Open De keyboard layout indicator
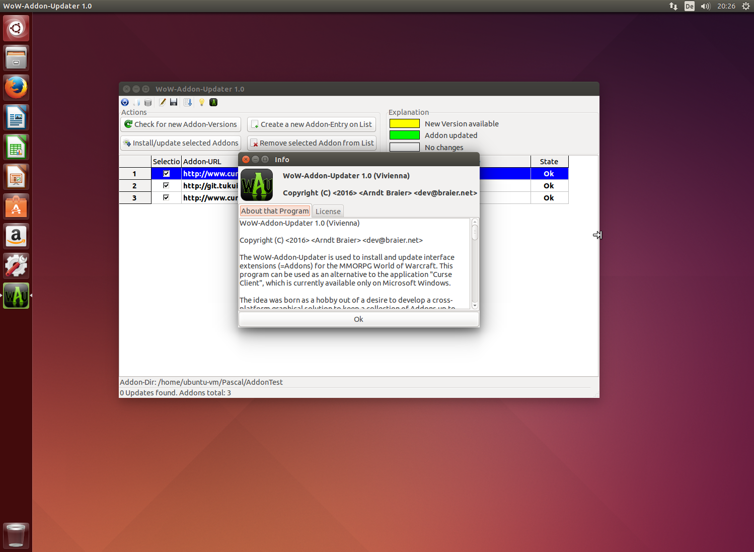 click(x=690, y=6)
